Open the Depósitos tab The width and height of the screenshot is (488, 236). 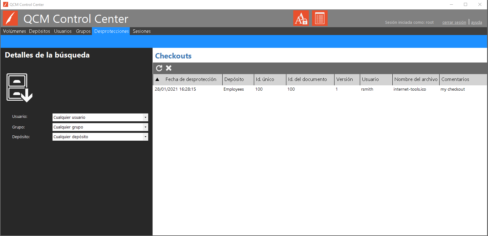[39, 31]
